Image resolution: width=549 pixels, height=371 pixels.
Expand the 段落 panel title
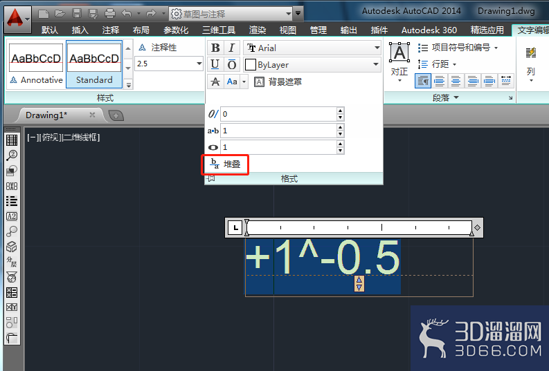pyautogui.click(x=445, y=98)
